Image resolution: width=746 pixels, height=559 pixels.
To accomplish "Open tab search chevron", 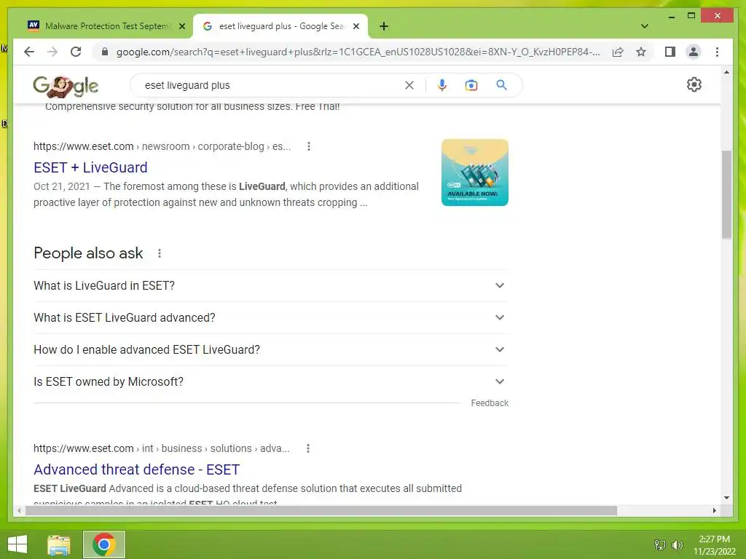I will point(645,26).
